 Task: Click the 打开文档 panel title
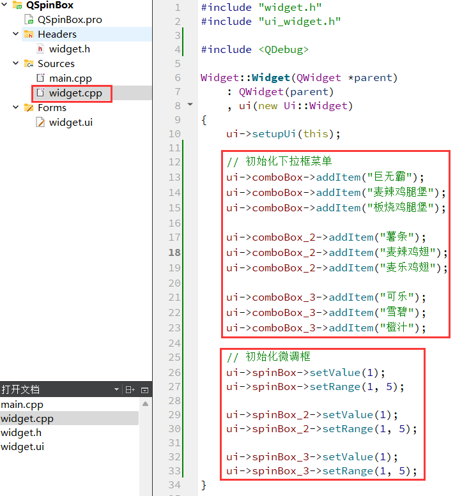[20, 389]
